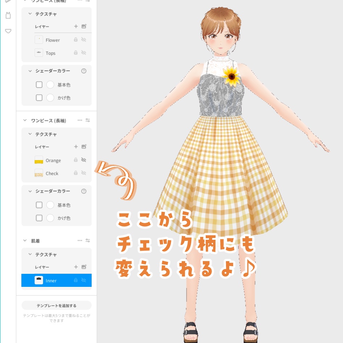Select the camisole clothing icon in the left sidebar
The height and width of the screenshot is (343, 343).
pyautogui.click(x=8, y=16)
